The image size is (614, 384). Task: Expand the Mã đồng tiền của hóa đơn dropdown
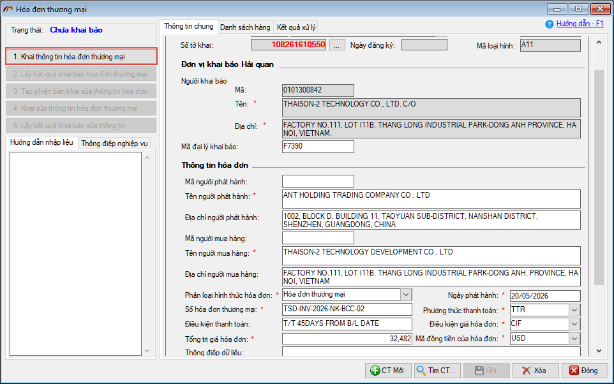click(574, 339)
